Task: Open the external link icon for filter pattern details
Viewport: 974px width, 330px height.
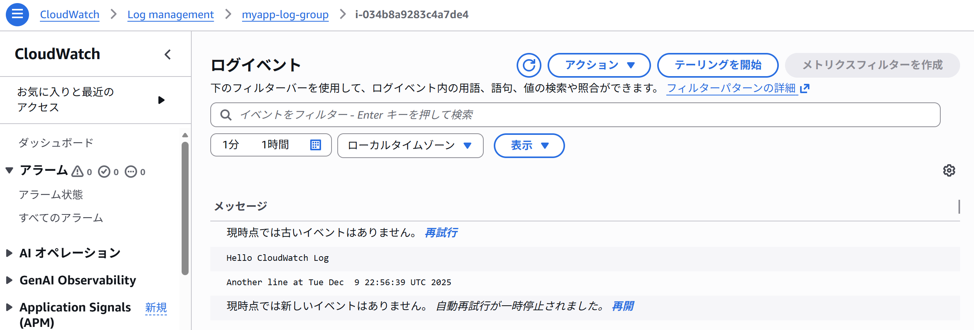Action: (x=805, y=88)
